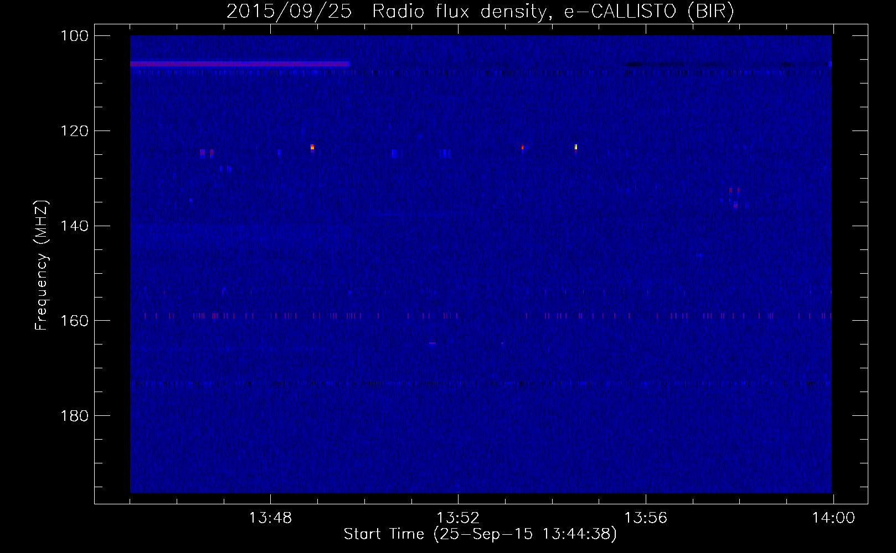This screenshot has height=553, width=896.
Task: Click the plot title "Radio flux density, e-CALLISTO (BIR)"
Action: click(553, 12)
